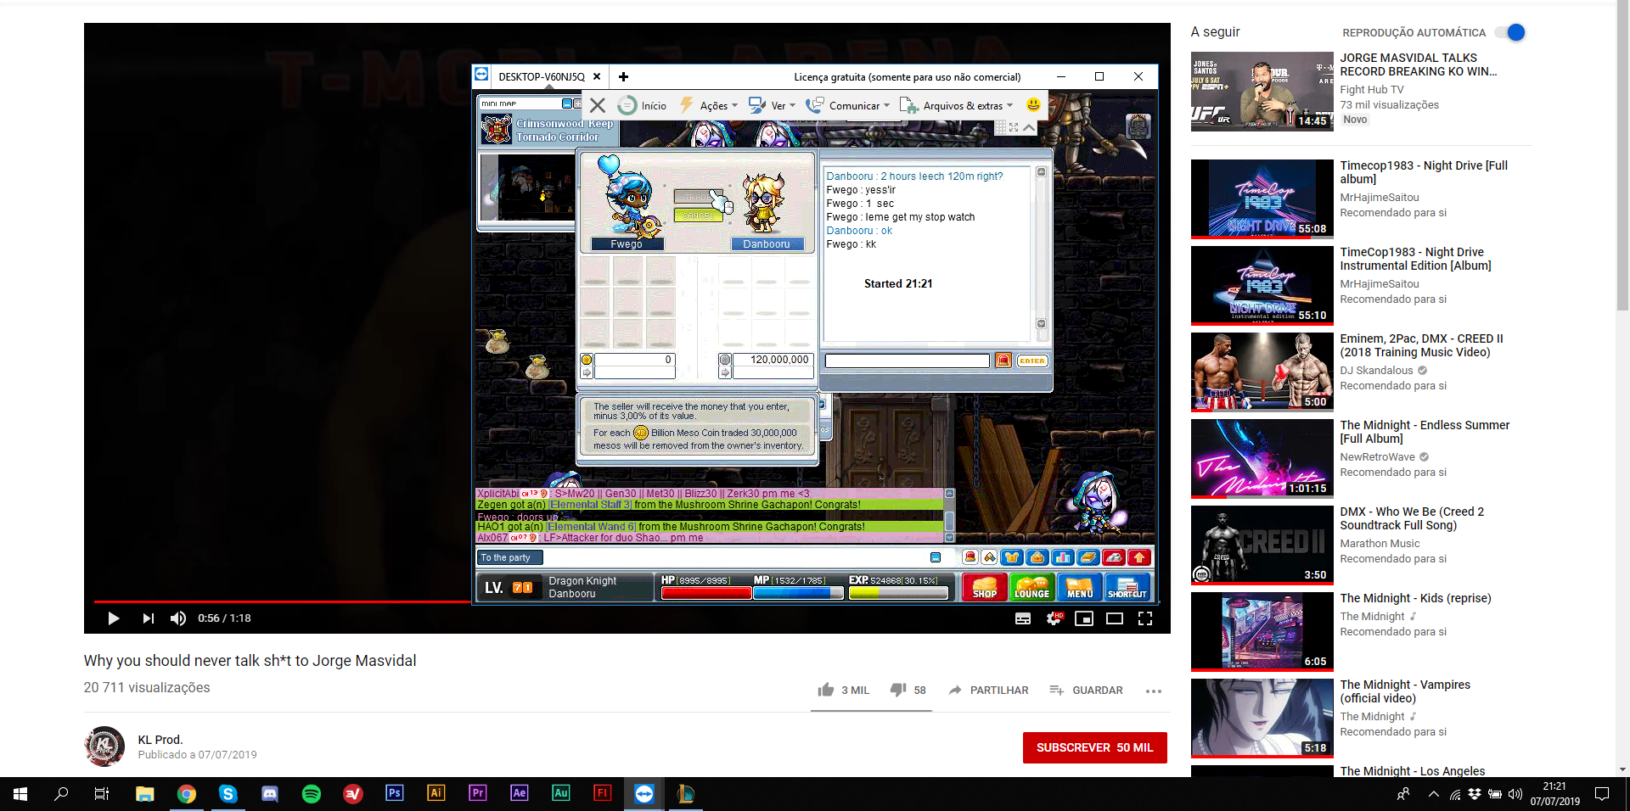Click the SUBSCREVER button
The height and width of the screenshot is (811, 1630).
click(x=1094, y=747)
